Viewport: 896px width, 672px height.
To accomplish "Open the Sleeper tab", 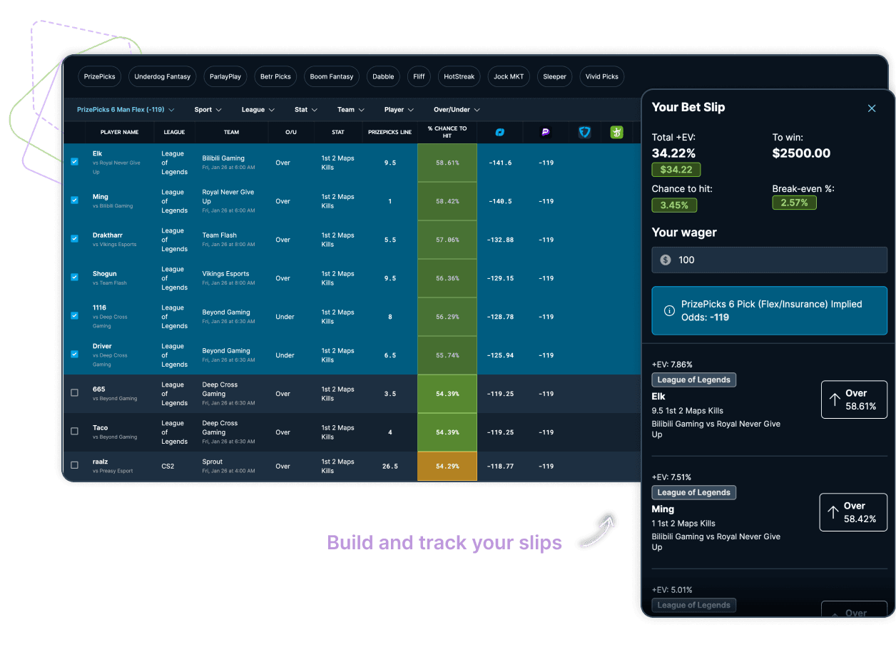I will (554, 77).
